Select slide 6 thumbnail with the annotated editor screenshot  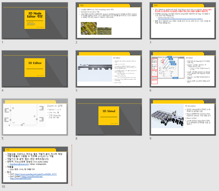pos(183,69)
